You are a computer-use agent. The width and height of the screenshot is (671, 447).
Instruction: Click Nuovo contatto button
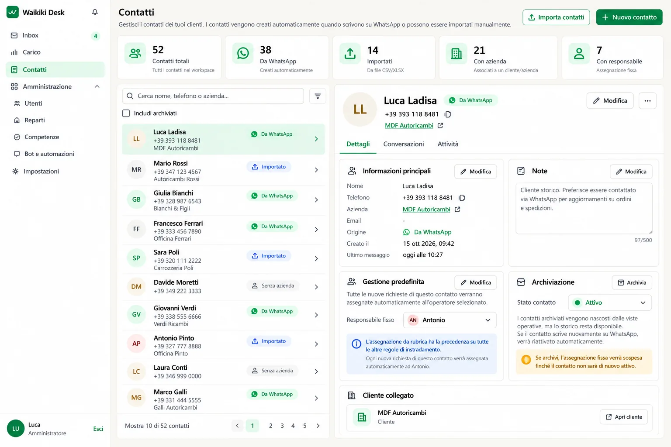coord(629,17)
